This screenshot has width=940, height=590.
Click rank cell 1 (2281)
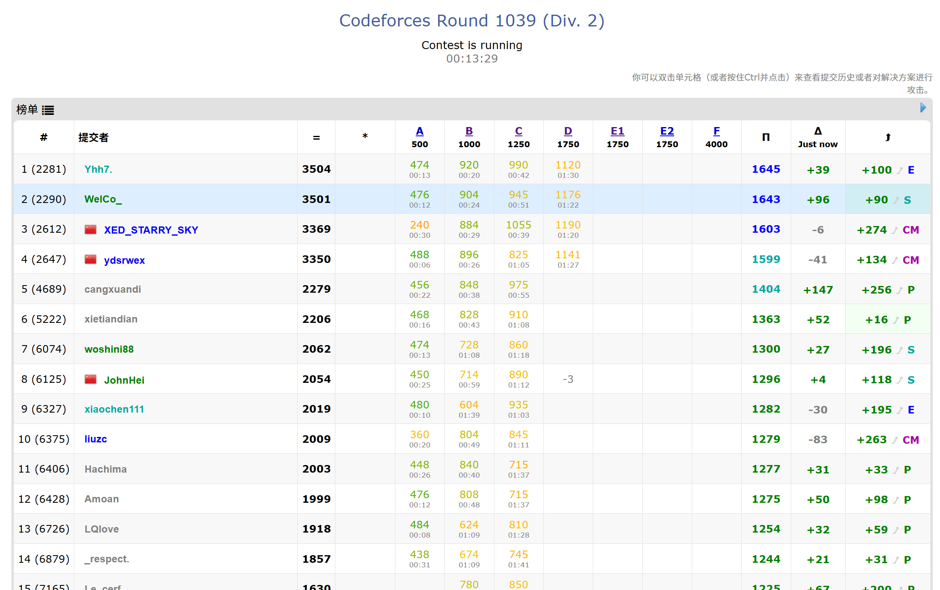(44, 169)
